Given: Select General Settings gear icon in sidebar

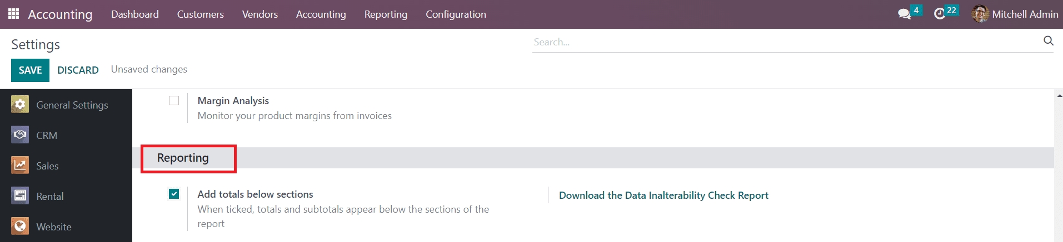Looking at the screenshot, I should pos(20,105).
